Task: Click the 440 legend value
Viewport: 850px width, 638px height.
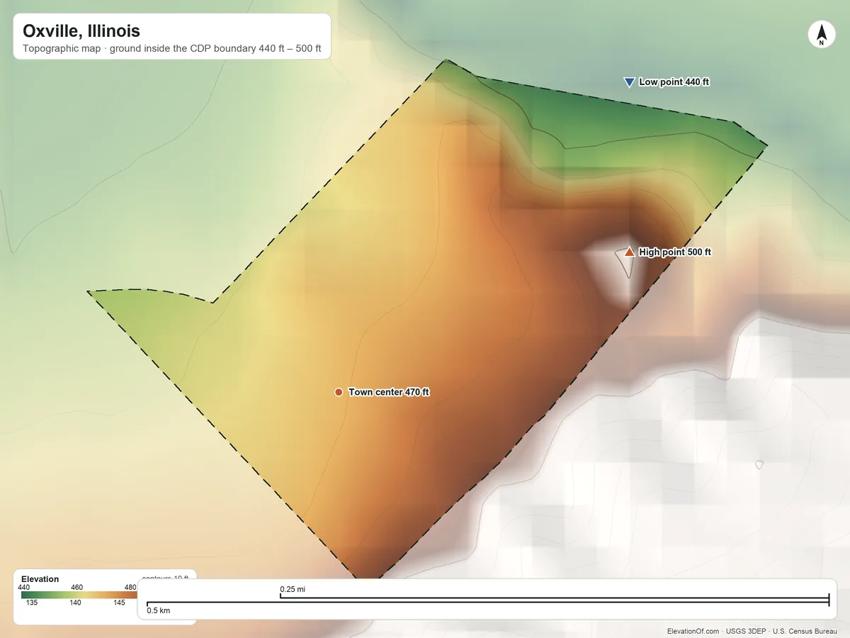Action: (x=24, y=587)
